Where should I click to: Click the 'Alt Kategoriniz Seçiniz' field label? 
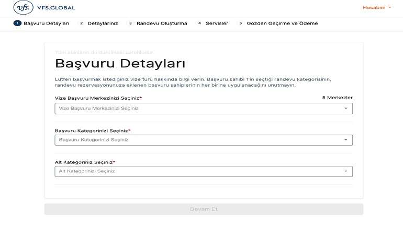pos(85,162)
